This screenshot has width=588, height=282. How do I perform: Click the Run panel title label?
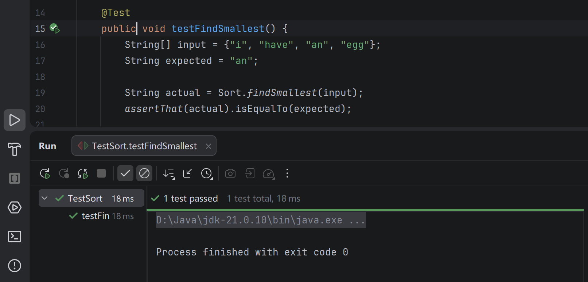coord(47,146)
